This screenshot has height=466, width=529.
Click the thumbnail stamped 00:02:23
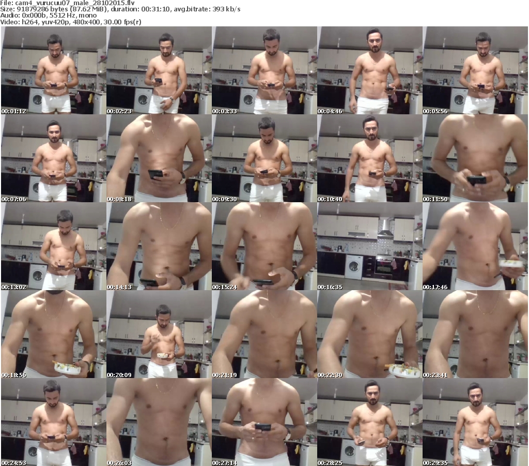click(159, 70)
